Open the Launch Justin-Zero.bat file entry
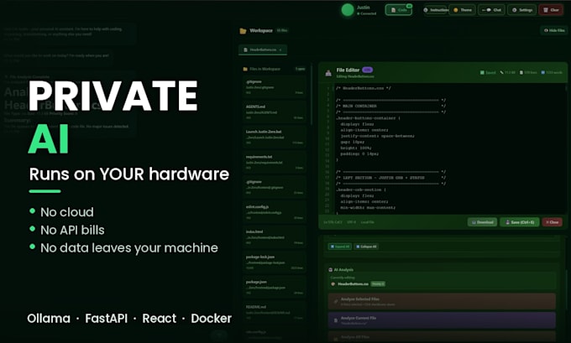571x343 pixels. tap(274, 138)
